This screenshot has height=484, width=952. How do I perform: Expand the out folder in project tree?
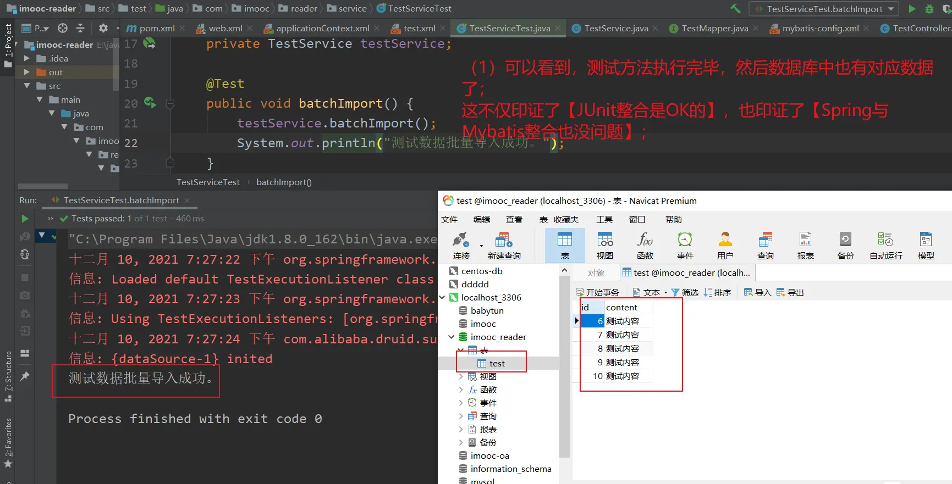pos(26,72)
